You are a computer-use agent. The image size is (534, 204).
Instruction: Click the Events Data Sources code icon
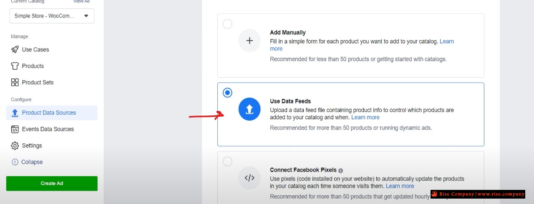coord(15,129)
